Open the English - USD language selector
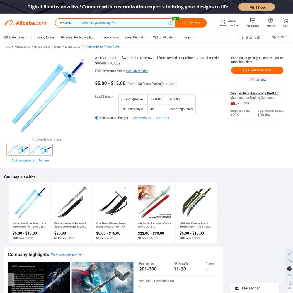This screenshot has height=293, width=293. click(252, 38)
